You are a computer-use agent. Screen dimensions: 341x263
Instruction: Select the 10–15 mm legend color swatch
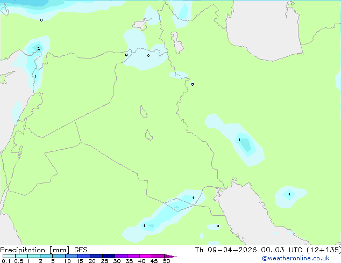[72, 256]
